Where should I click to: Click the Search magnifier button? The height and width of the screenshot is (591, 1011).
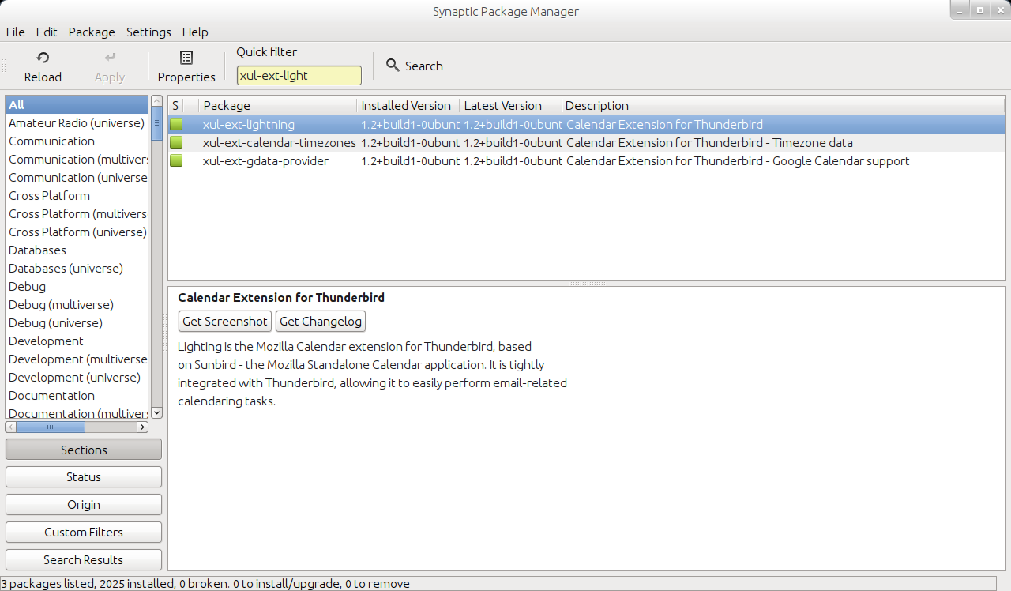414,66
